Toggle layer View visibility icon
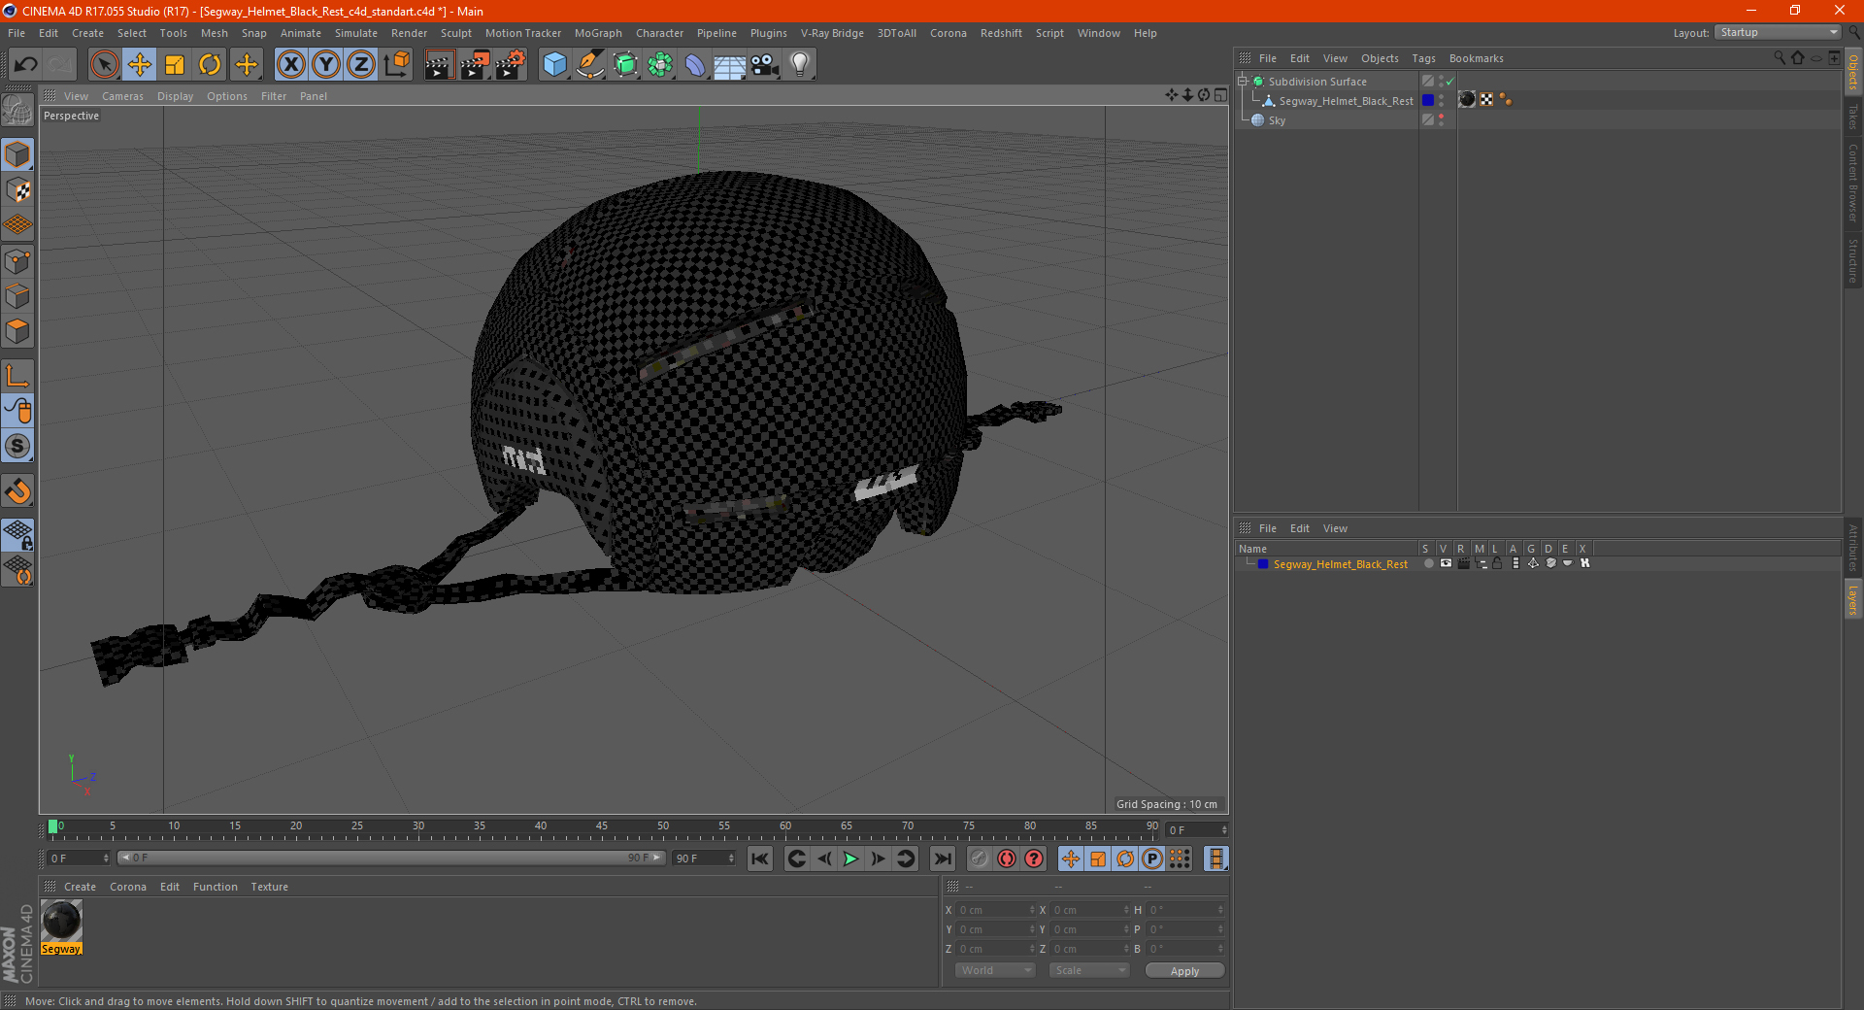 pos(1446,563)
